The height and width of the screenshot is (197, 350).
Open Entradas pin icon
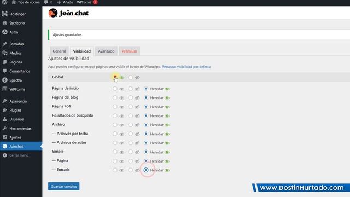5,44
